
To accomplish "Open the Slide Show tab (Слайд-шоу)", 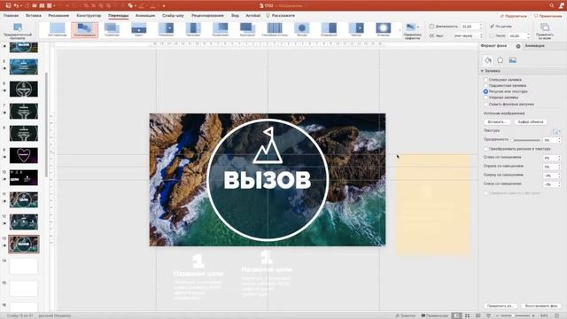I will click(174, 16).
